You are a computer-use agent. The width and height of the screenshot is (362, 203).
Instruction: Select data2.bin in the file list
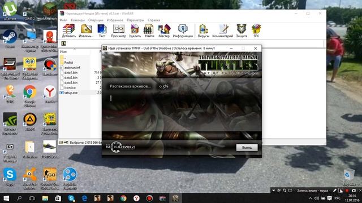[71, 78]
